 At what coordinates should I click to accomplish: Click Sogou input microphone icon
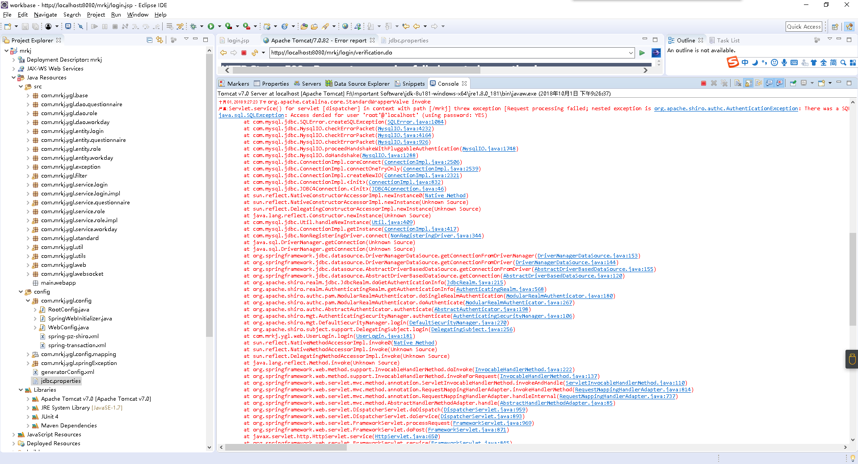[x=784, y=62]
